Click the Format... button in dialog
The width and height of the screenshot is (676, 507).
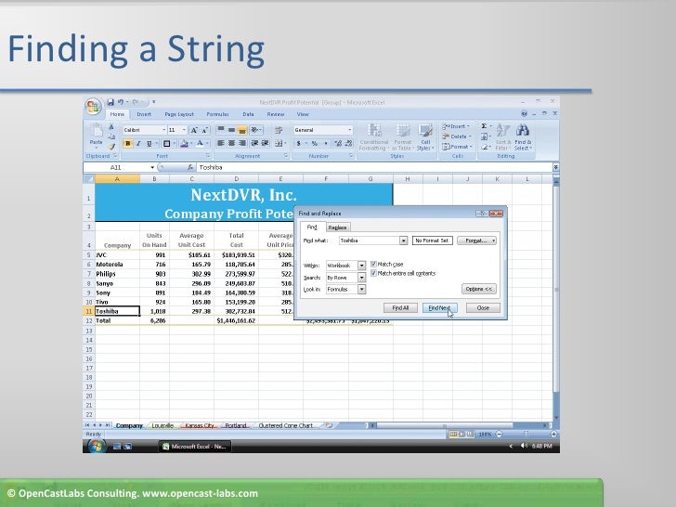(x=476, y=240)
